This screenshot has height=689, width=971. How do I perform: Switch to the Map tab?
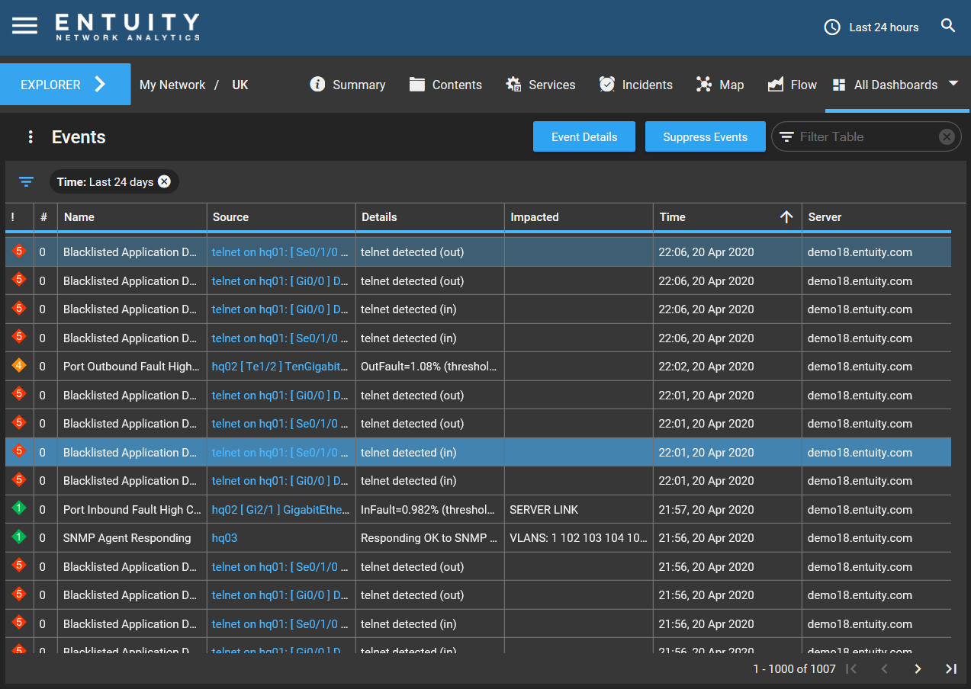pos(719,85)
